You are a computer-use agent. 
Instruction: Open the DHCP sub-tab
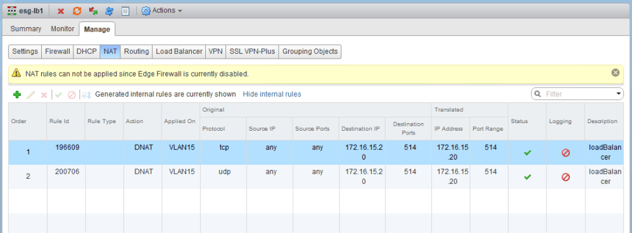tap(87, 51)
